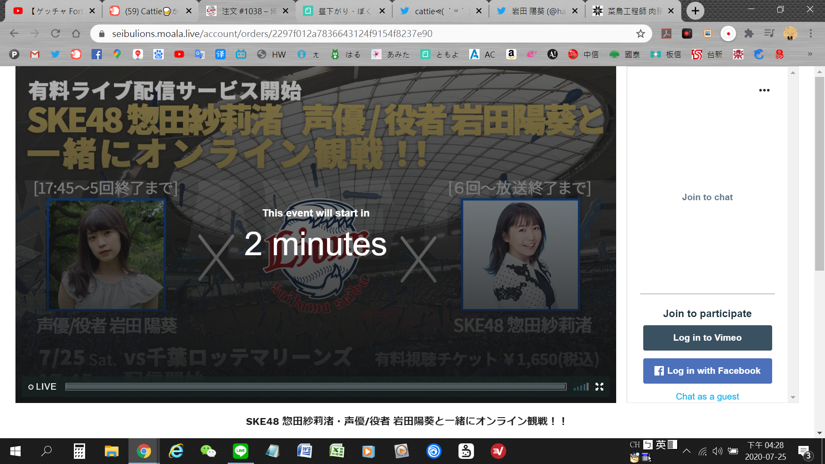Open the Wi-Fi network tray icon

coord(703,451)
